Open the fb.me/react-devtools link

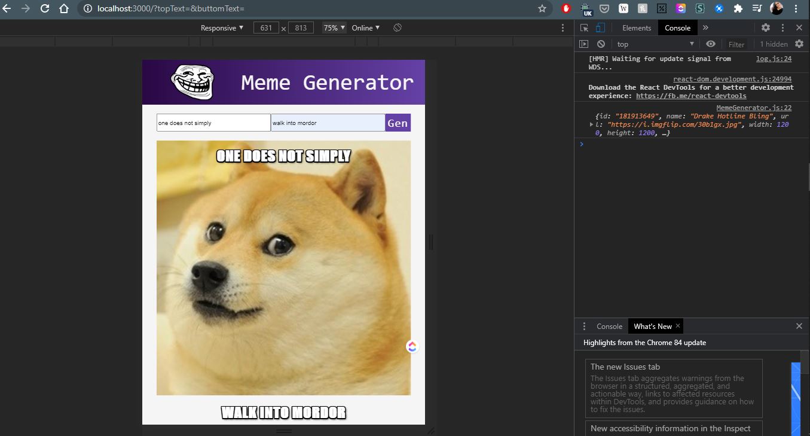point(691,96)
